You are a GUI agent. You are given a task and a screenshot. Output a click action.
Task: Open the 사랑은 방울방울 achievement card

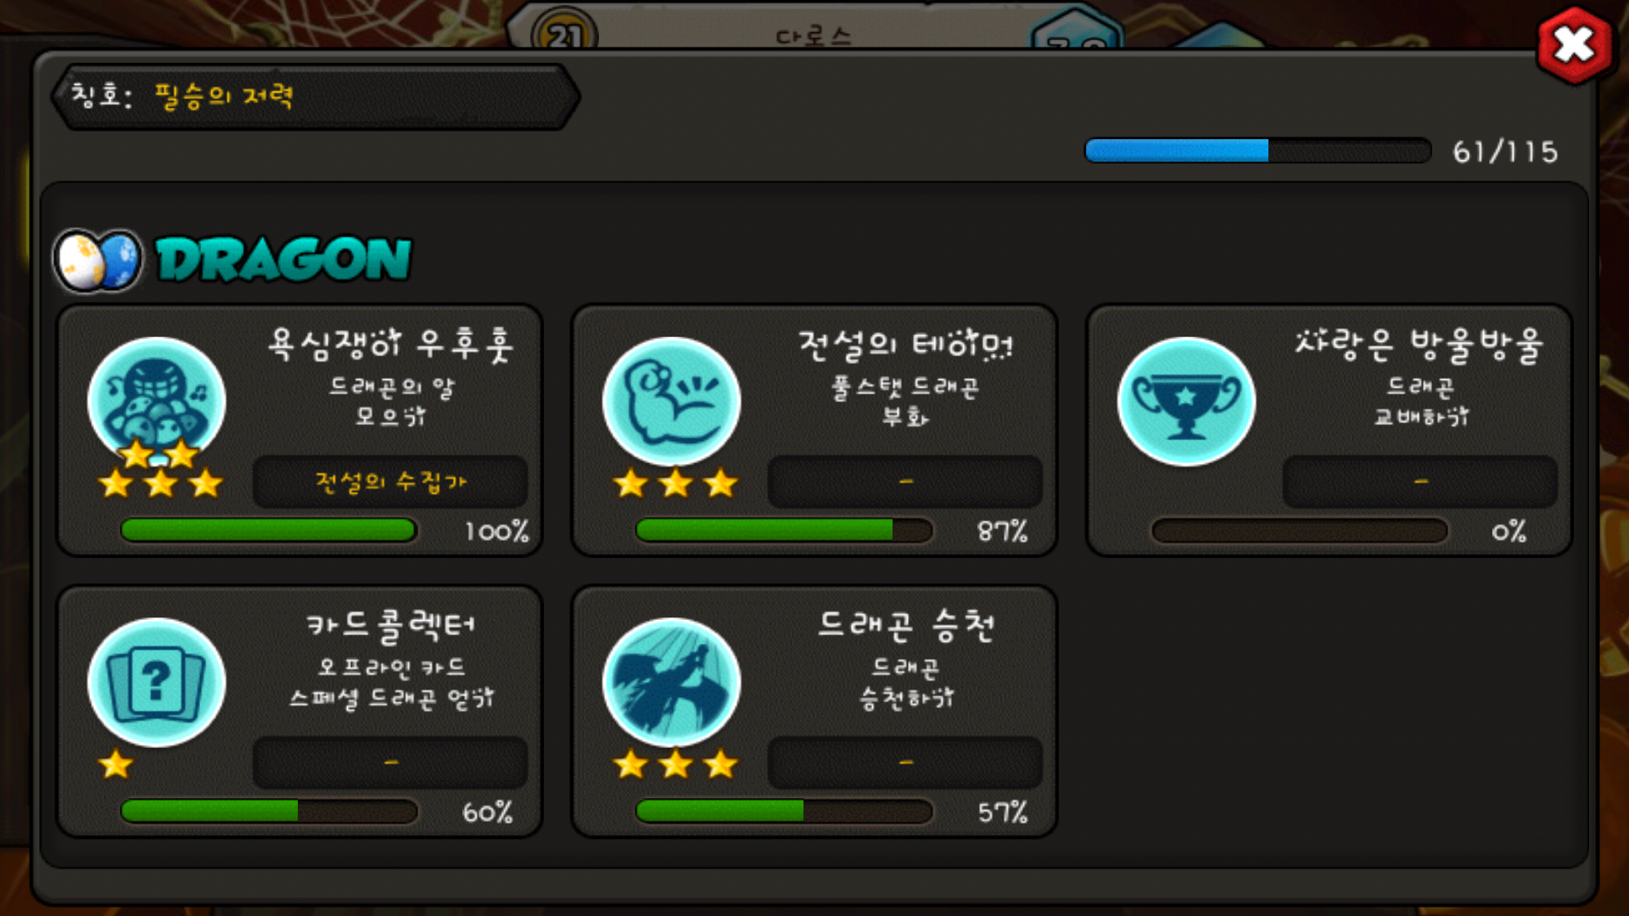[1330, 431]
